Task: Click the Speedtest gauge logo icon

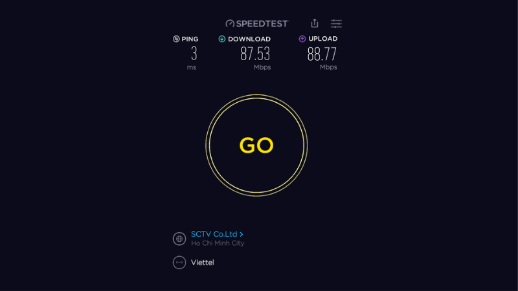Action: click(230, 23)
